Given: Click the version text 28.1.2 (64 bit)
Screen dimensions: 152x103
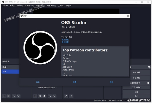Looking at the screenshot, I should [x=68, y=27].
